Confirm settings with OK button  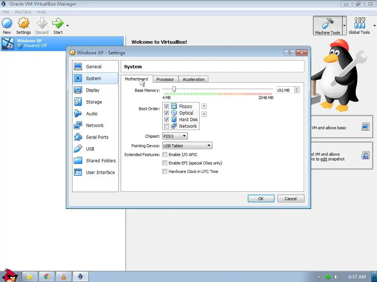pyautogui.click(x=261, y=199)
